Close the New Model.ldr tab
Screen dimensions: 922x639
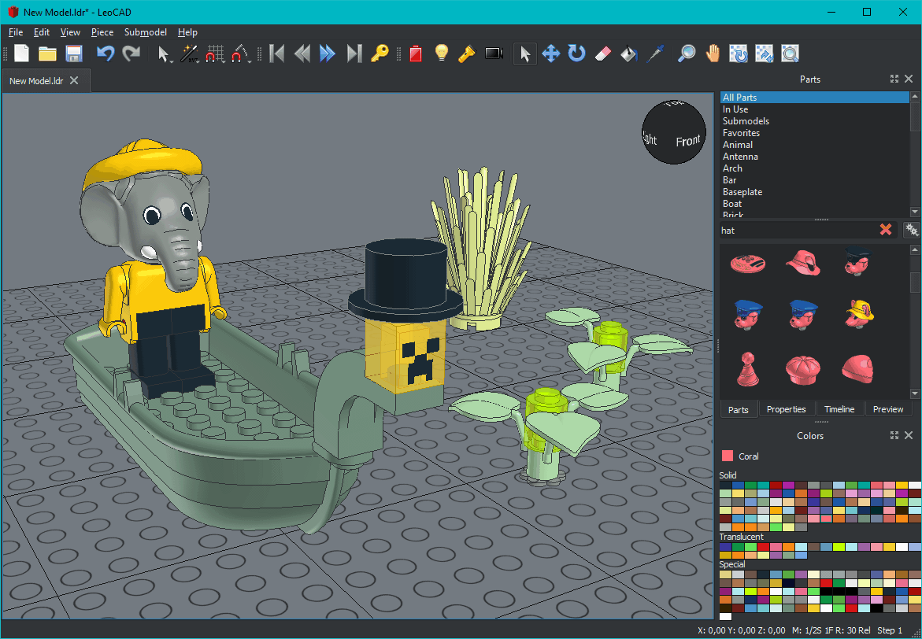point(74,80)
